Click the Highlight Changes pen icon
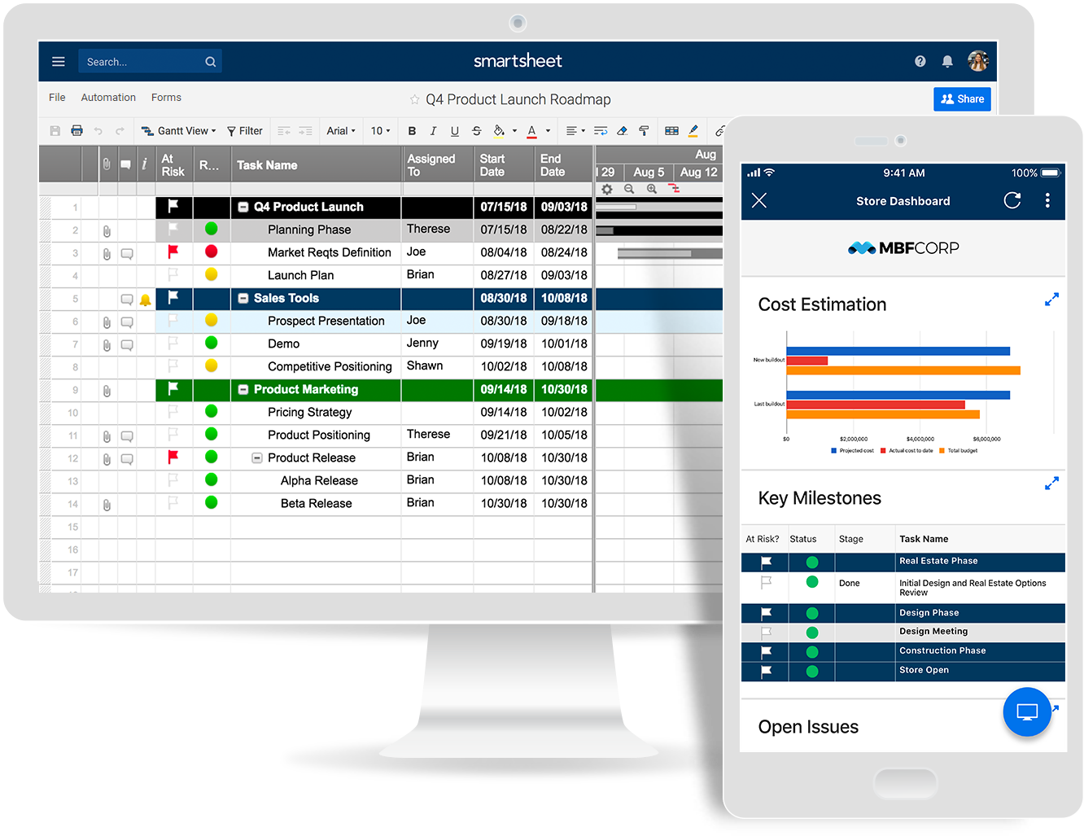 [x=693, y=131]
